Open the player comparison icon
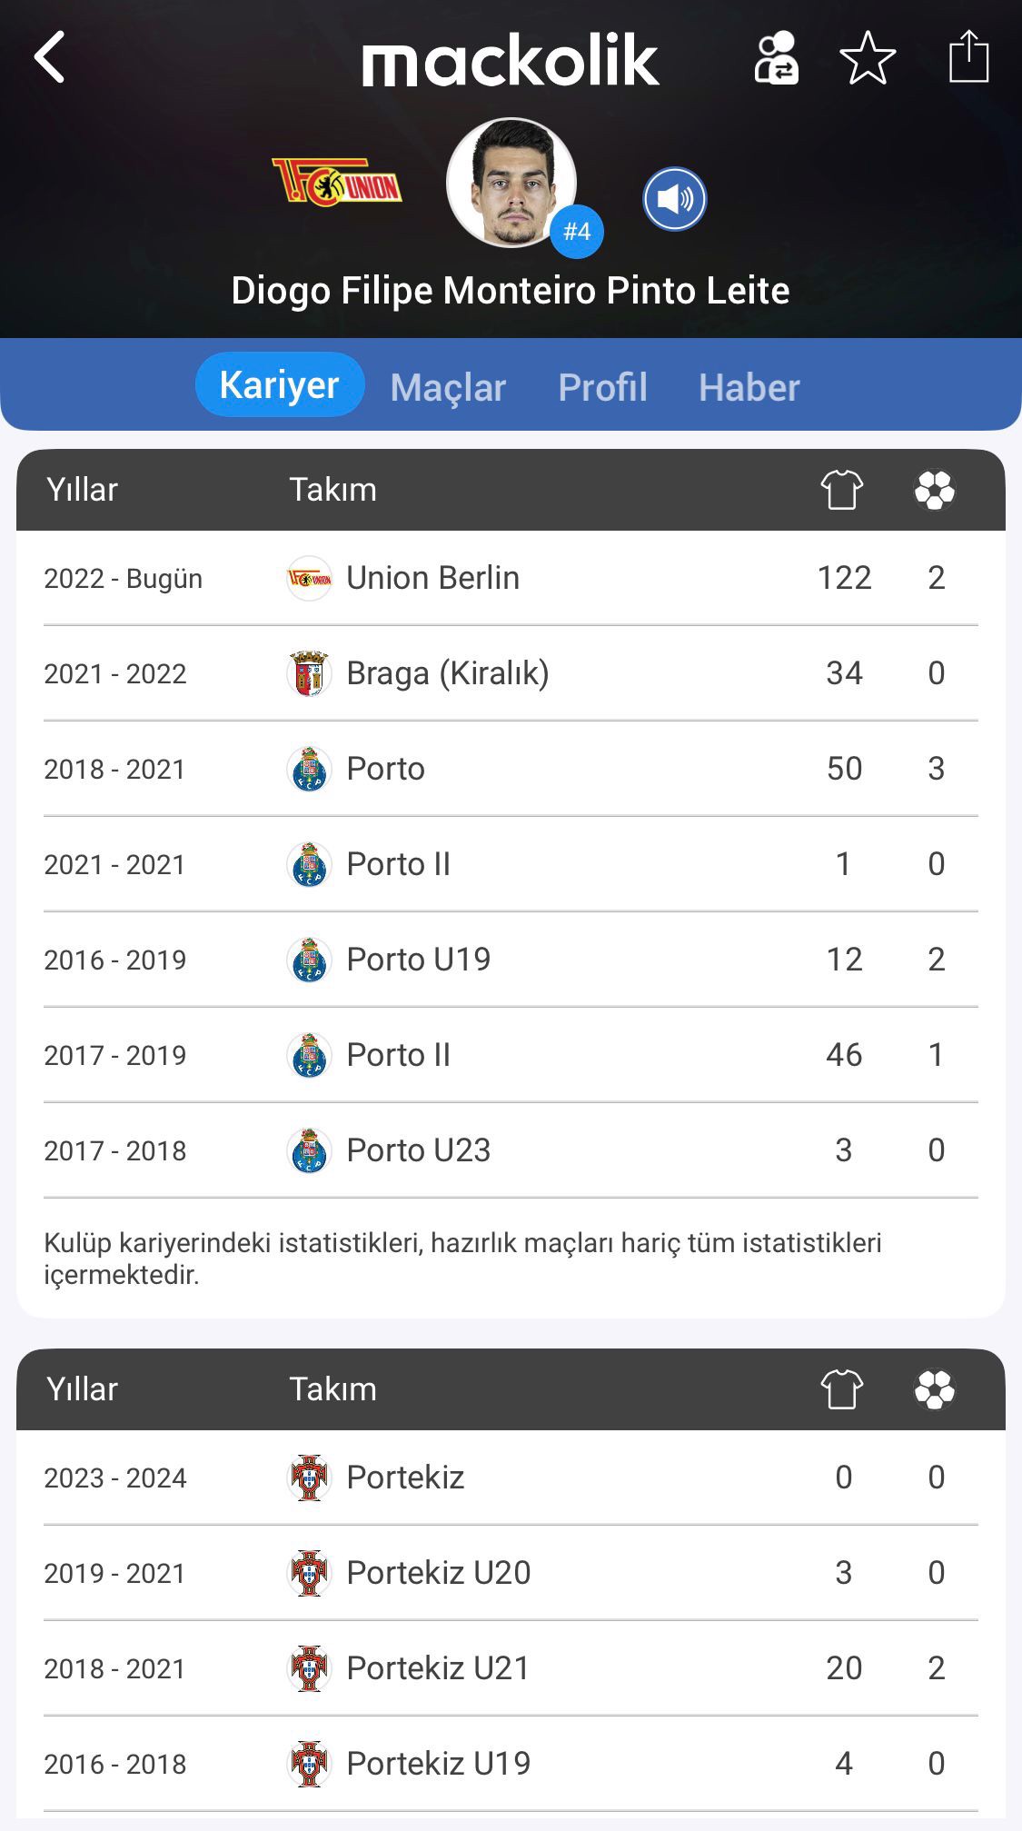This screenshot has width=1022, height=1831. (777, 58)
